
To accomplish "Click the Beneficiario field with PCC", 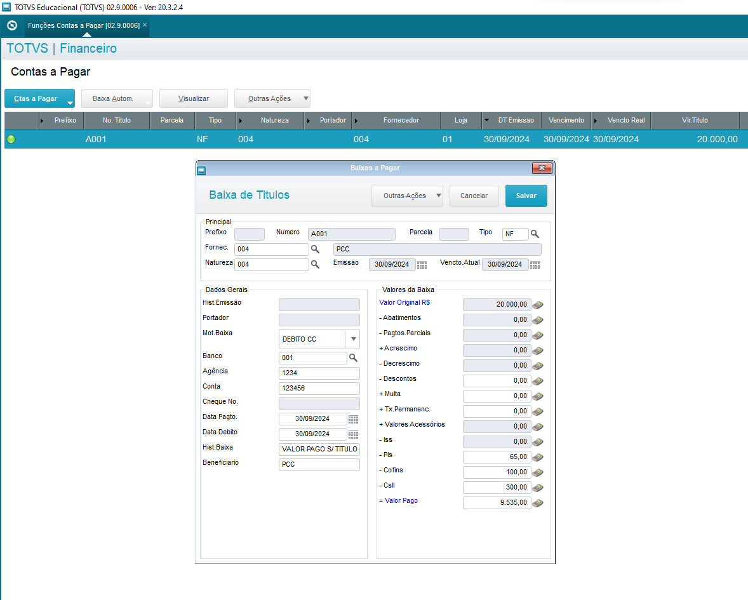I will click(x=319, y=465).
